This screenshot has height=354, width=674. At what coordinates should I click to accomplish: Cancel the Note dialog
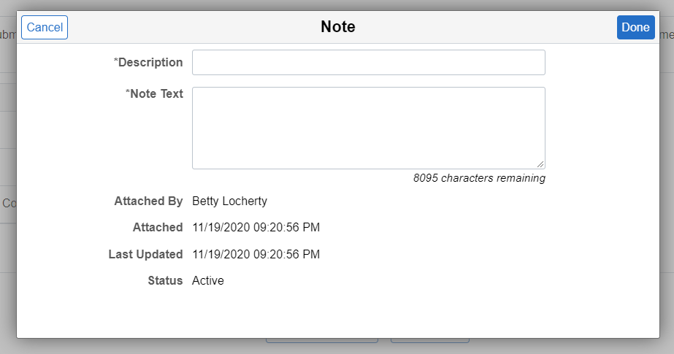point(45,28)
